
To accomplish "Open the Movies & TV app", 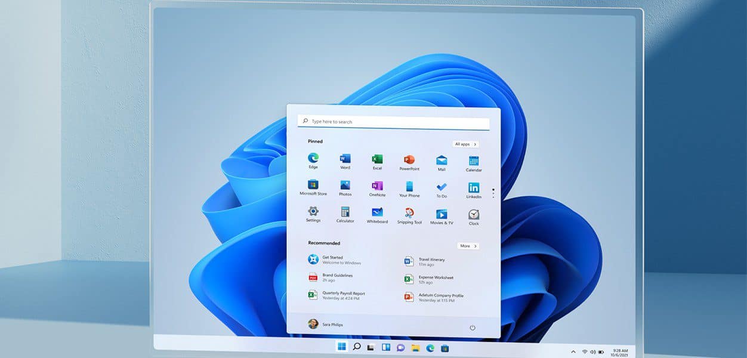I will tap(442, 217).
